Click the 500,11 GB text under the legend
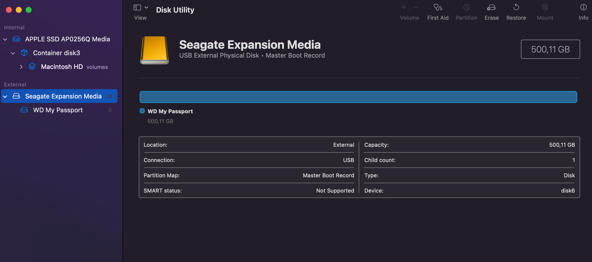 [x=160, y=121]
